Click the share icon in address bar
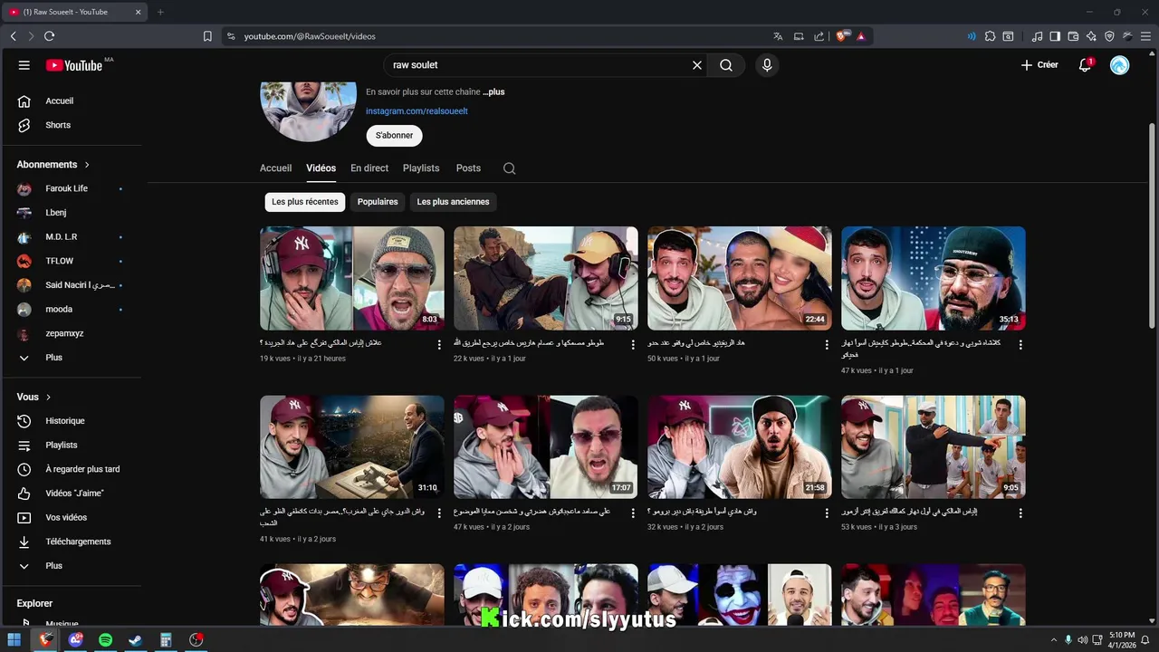The width and height of the screenshot is (1159, 652). tap(819, 36)
